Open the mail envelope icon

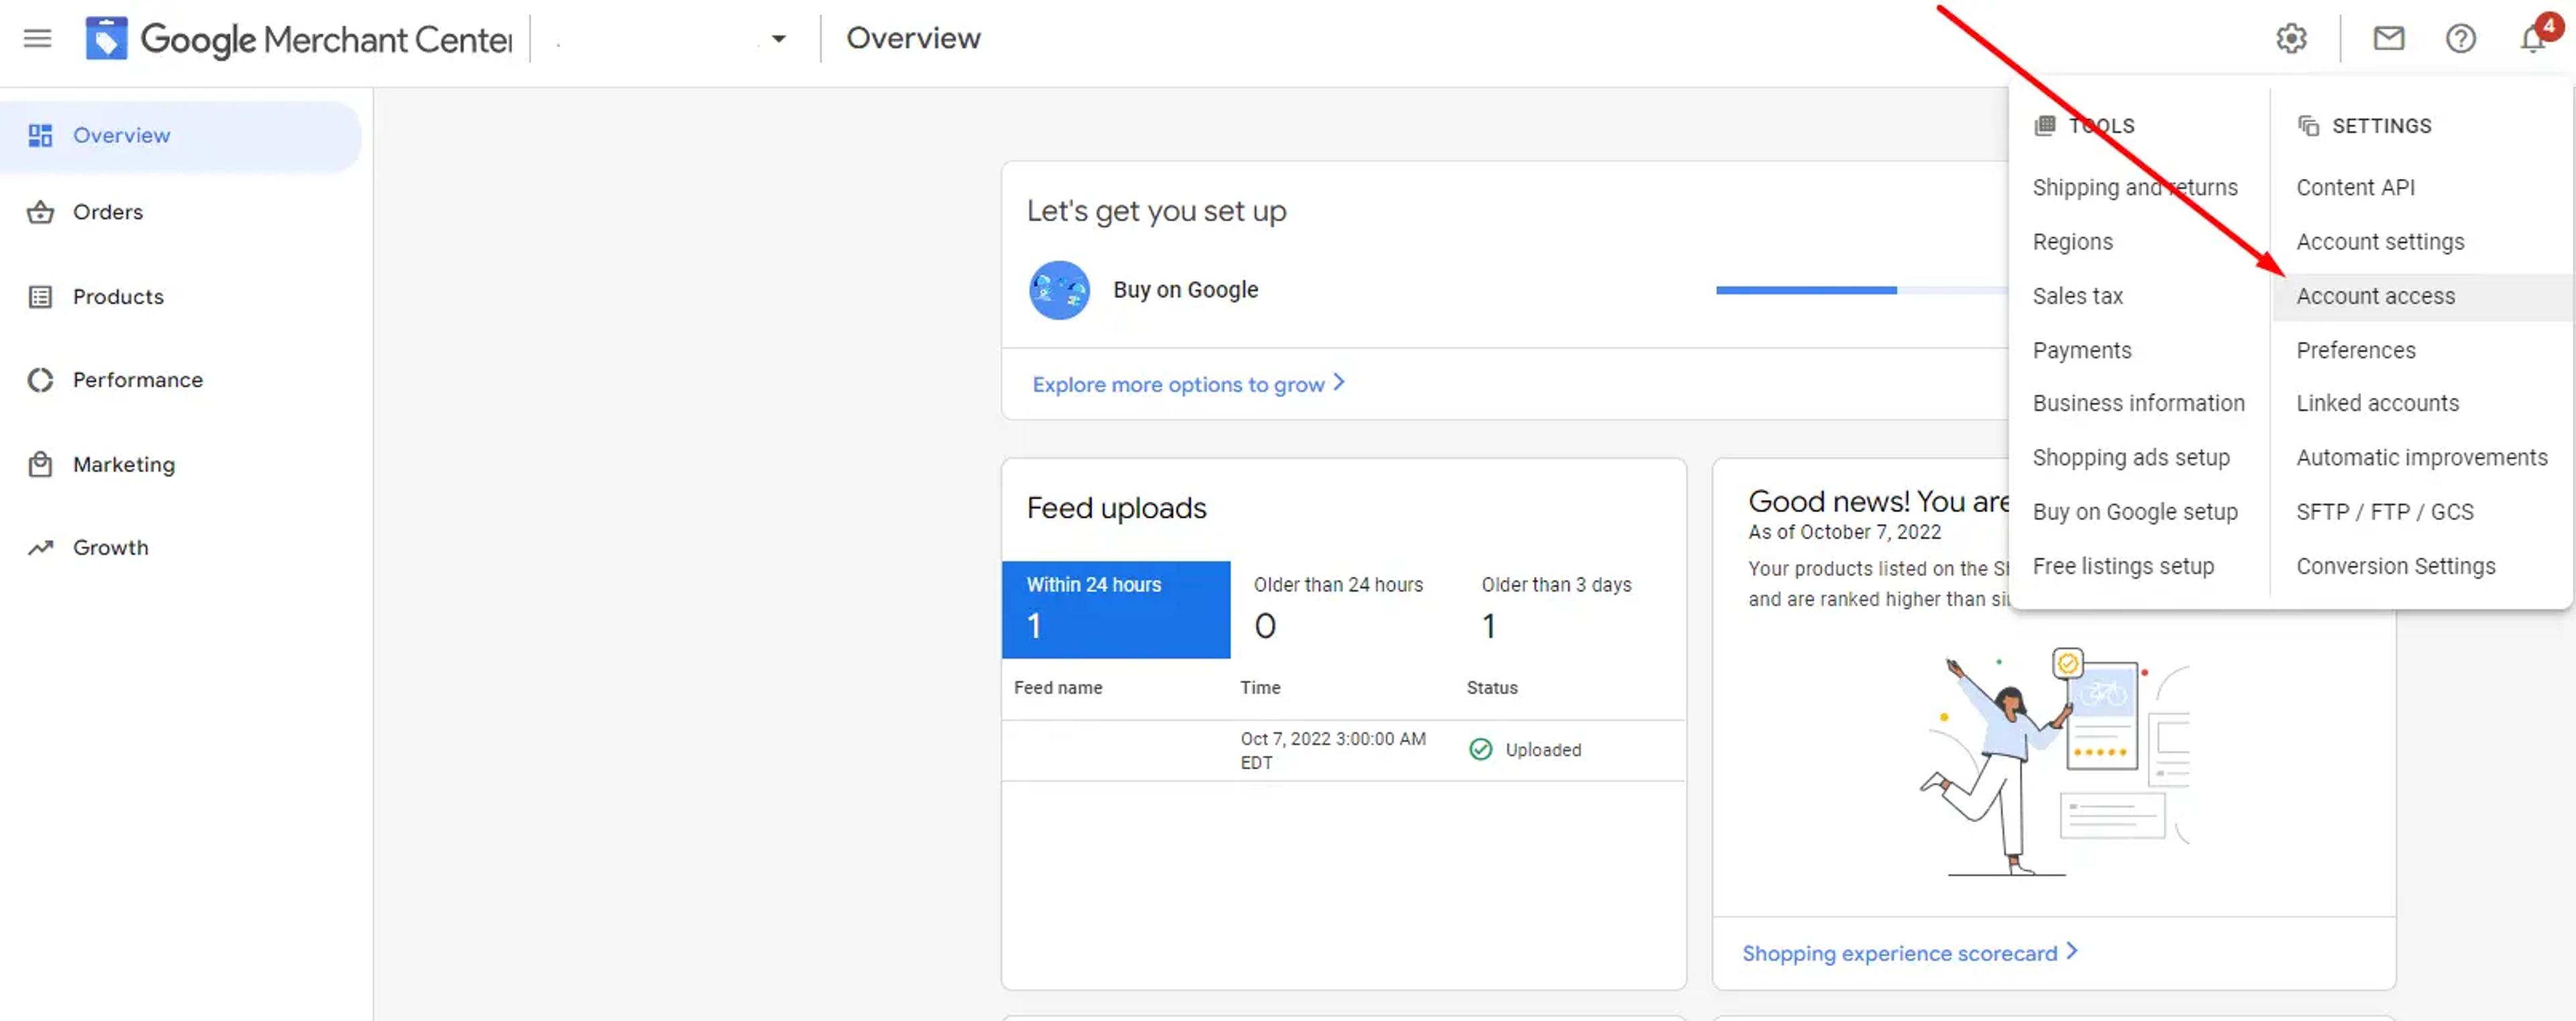pos(2388,39)
